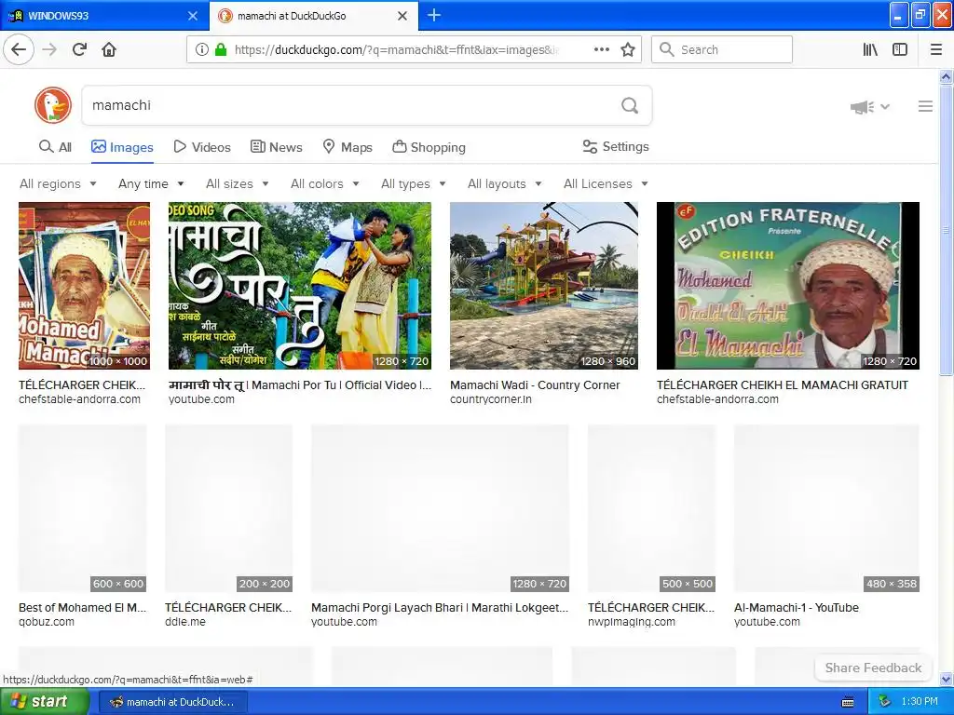Click the Share Feedback button
The height and width of the screenshot is (715, 954).
(x=873, y=668)
